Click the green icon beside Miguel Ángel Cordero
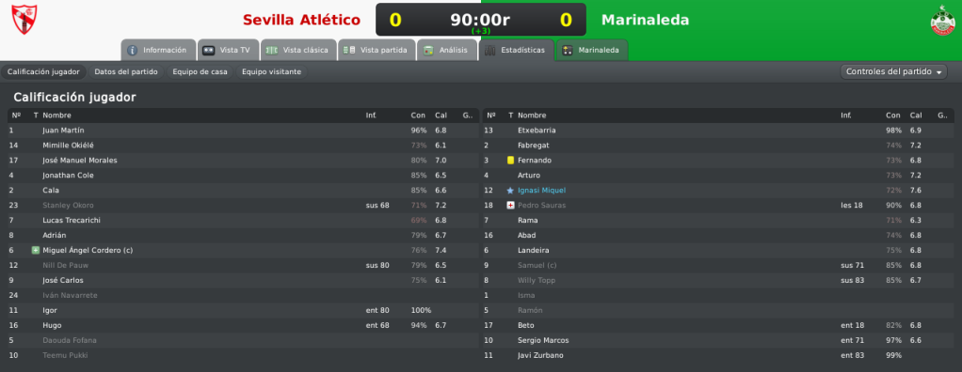 coord(35,250)
